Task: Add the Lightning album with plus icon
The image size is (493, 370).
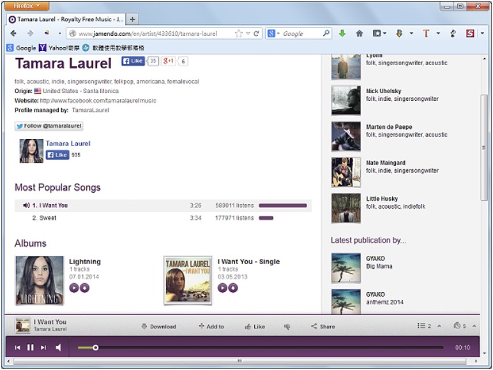Action: pos(84,288)
